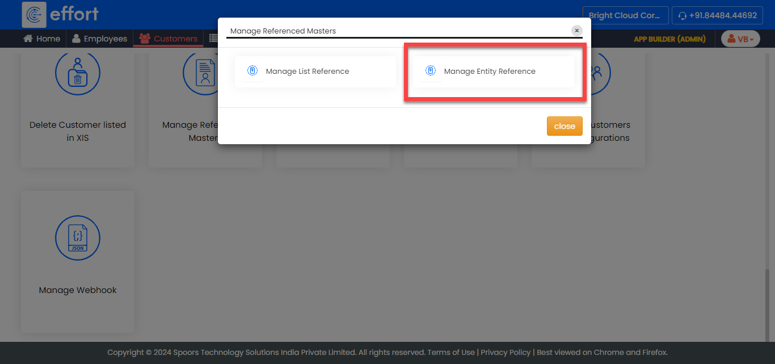Open the Privacy Policy link
The height and width of the screenshot is (364, 775).
[x=506, y=352]
